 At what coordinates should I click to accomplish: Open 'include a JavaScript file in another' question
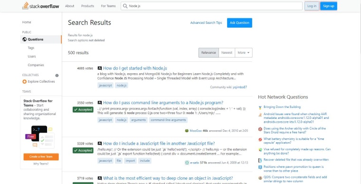[159, 144]
